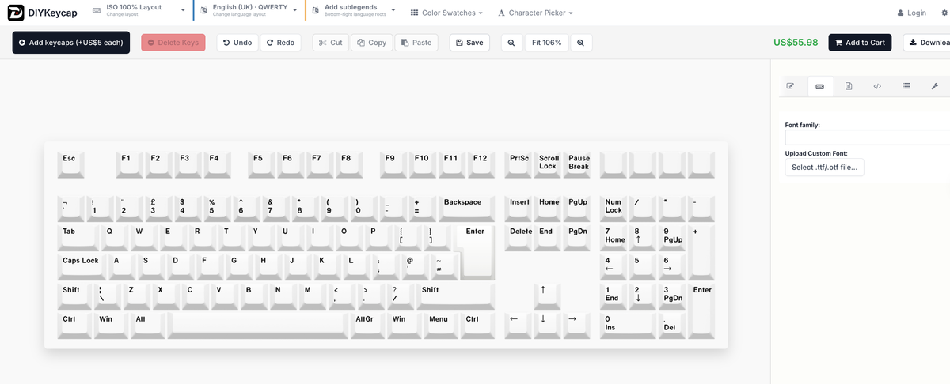
Task: Select the Backspace keycap
Action: [x=467, y=209]
